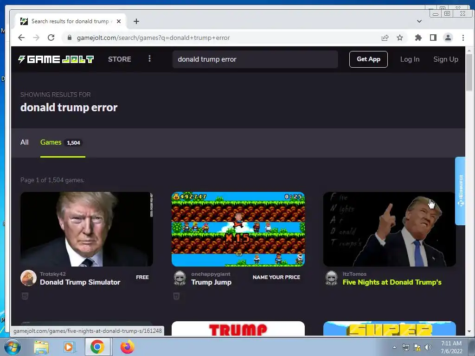The width and height of the screenshot is (475, 356).
Task: Click the blue side tab on right edge
Action: (461, 191)
